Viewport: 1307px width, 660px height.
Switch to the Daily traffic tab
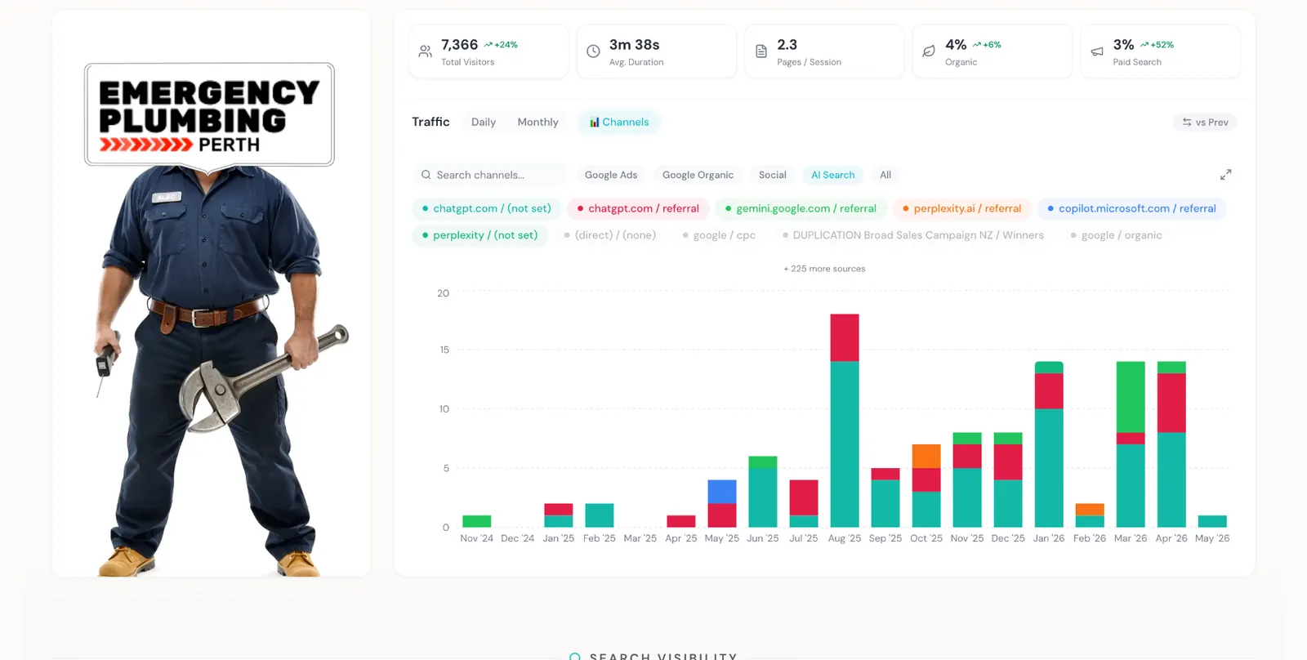(484, 123)
